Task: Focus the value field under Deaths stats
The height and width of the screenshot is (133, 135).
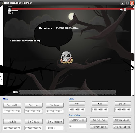Action: coord(123,110)
